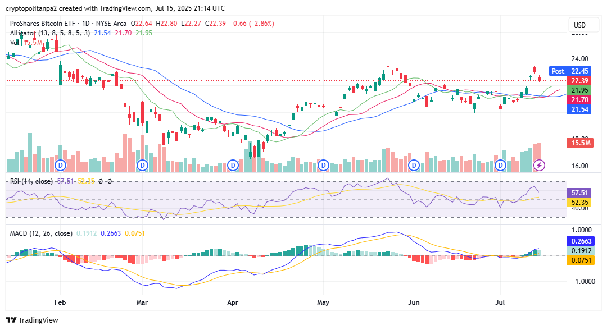Select the 22.45 post-market price tag
The height and width of the screenshot is (330, 607).
coord(579,71)
